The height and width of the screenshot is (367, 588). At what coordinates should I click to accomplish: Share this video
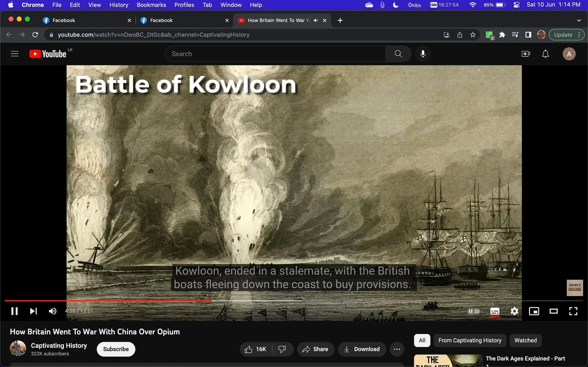(315, 349)
